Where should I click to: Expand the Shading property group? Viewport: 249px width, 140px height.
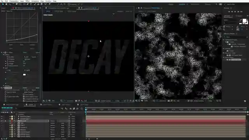point(4,86)
